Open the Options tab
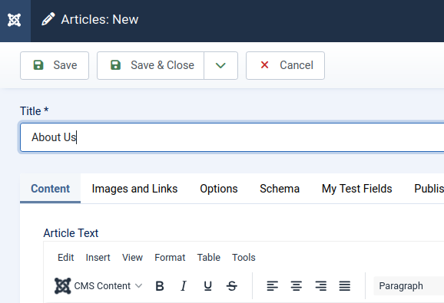The width and height of the screenshot is (444, 303). pos(219,189)
